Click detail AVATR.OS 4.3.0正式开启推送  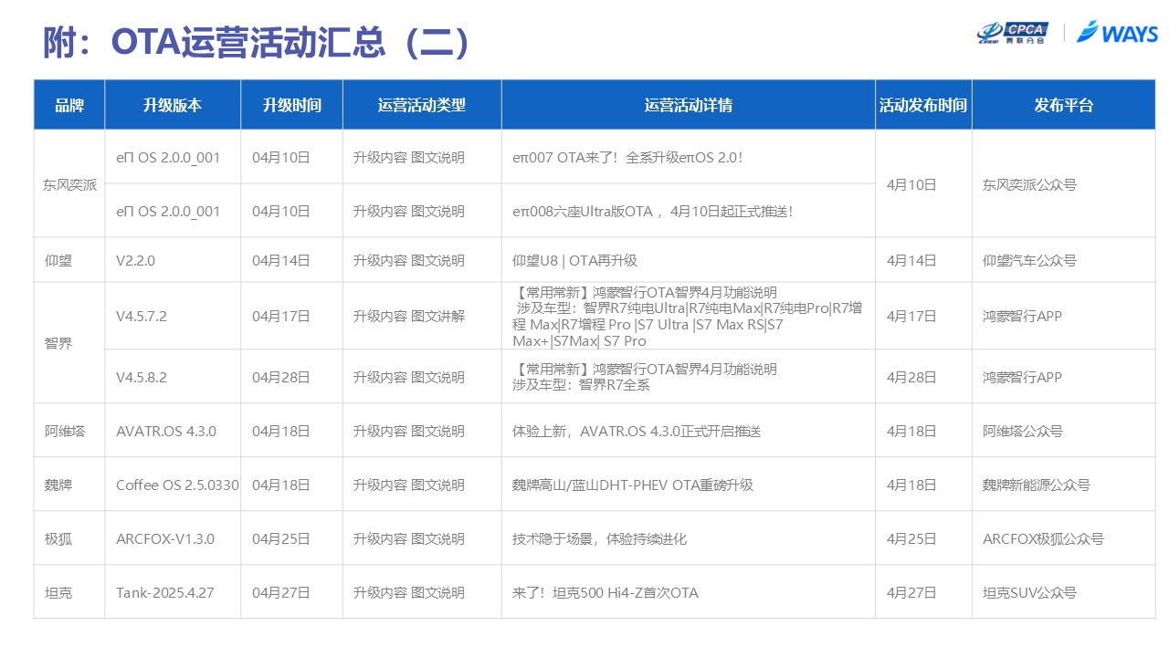[637, 431]
